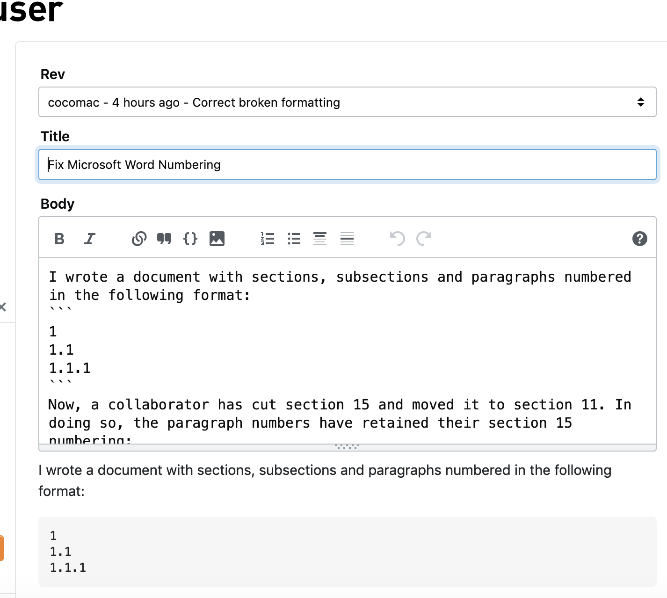Format selection as code with braces icon
The height and width of the screenshot is (598, 667).
190,239
